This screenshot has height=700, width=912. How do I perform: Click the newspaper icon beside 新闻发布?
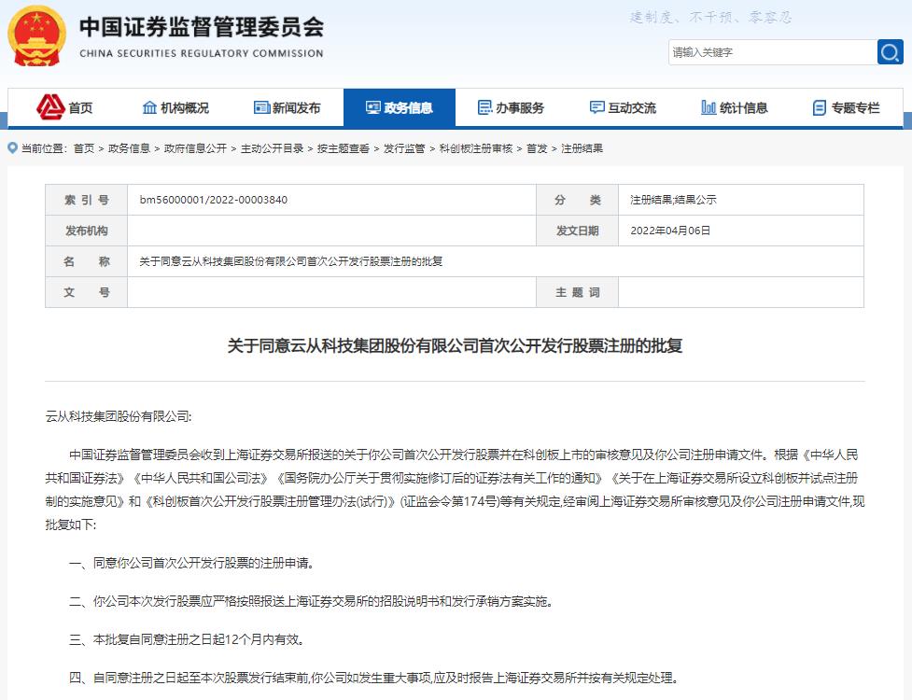click(x=261, y=107)
